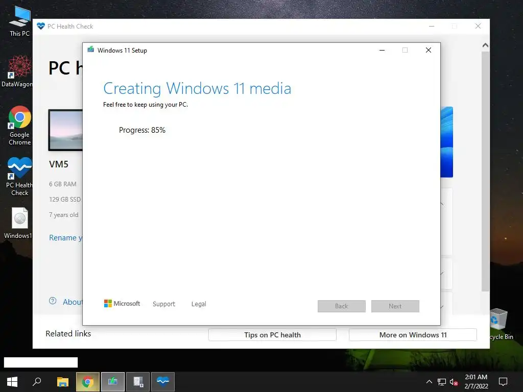Open the clock showing 2:01 AM
This screenshot has height=392, width=523.
[477, 382]
